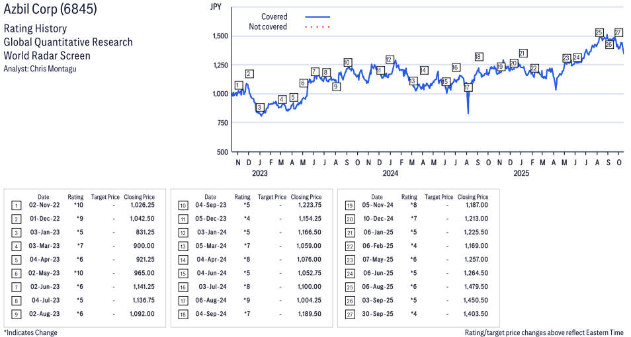
Task: Click the red dotted Not covered legend sample
Action: coord(317,27)
